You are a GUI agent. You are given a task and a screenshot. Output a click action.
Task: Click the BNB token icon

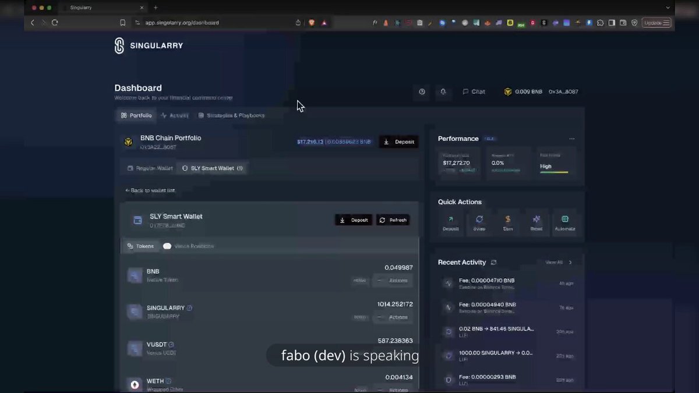coord(135,275)
